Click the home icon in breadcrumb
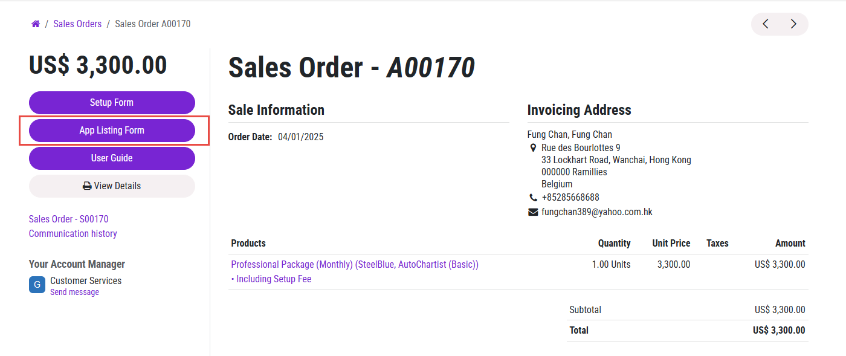The width and height of the screenshot is (846, 356). (x=36, y=24)
